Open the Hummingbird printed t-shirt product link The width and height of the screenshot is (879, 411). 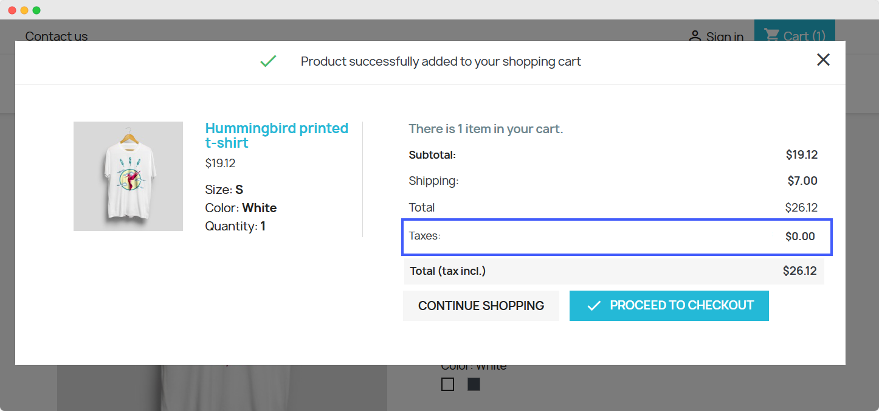click(x=277, y=135)
